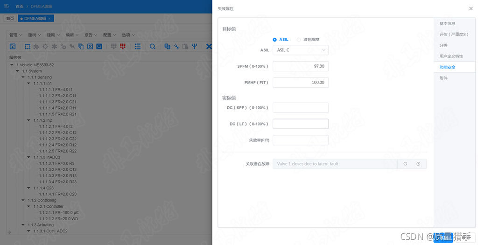Open the 管理 dropdown menu
Screen dimensions: 478x245
coord(16,35)
